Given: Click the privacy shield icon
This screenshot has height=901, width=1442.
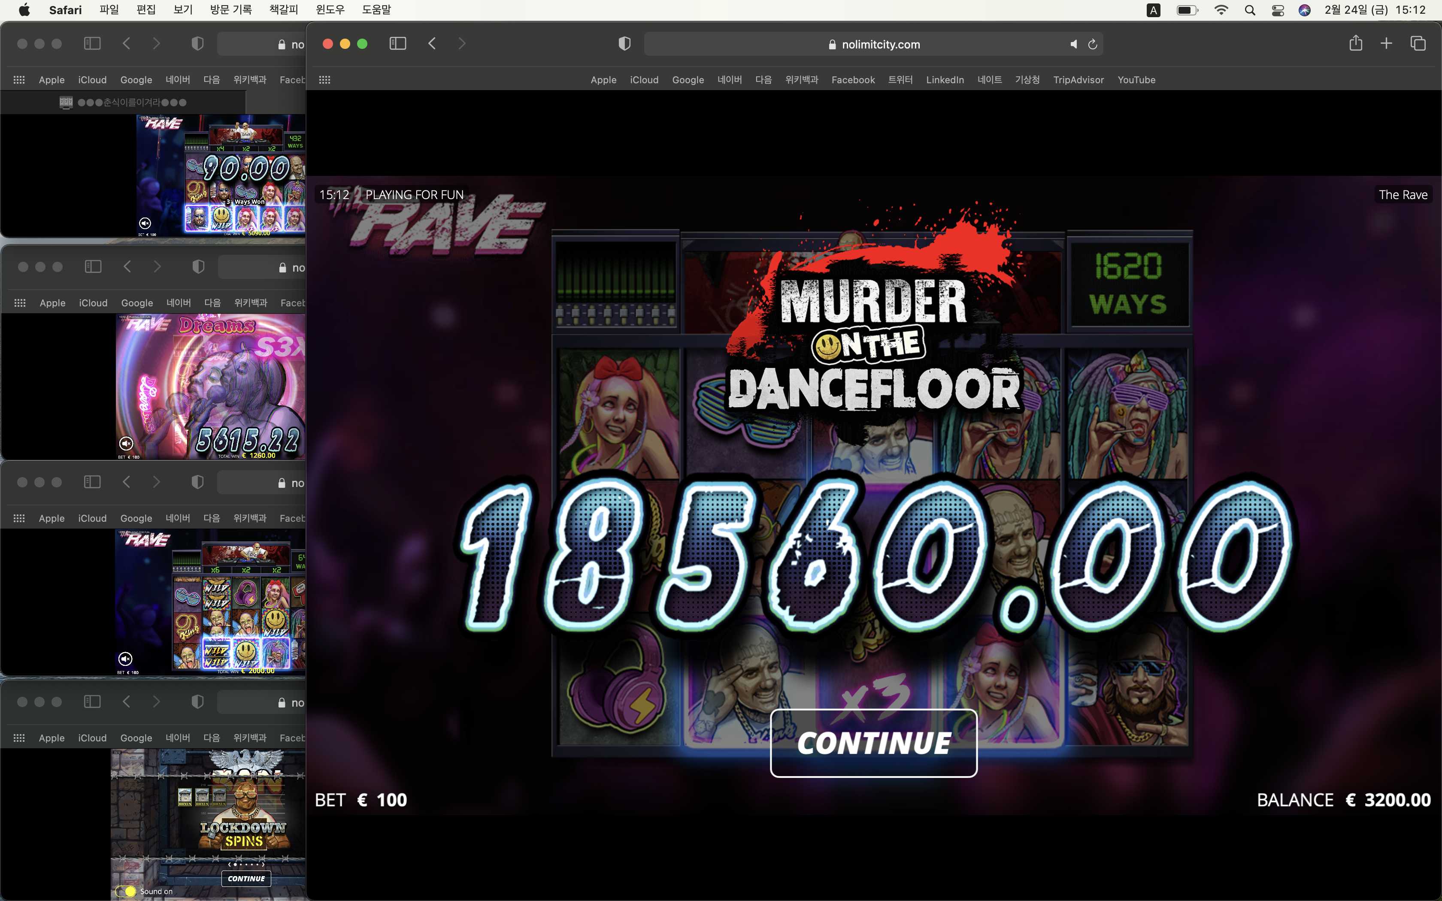Looking at the screenshot, I should click(624, 43).
